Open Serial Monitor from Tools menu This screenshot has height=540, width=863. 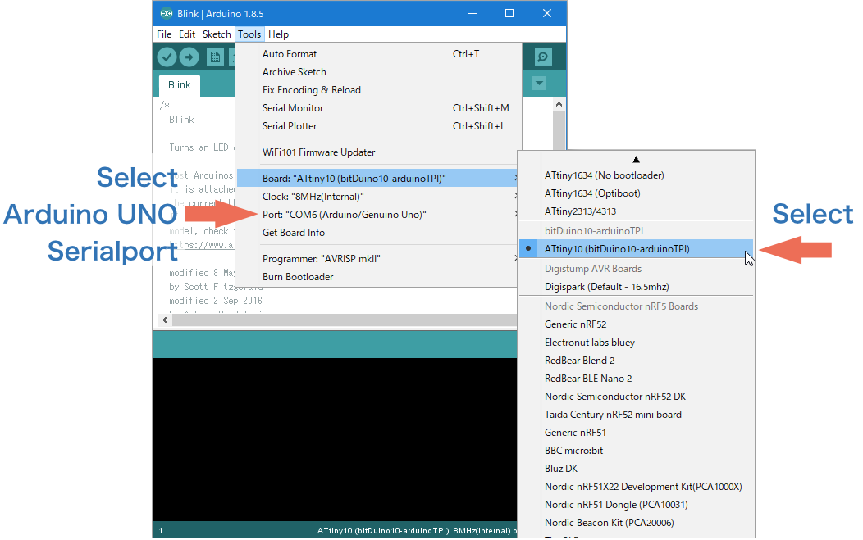tap(377, 108)
